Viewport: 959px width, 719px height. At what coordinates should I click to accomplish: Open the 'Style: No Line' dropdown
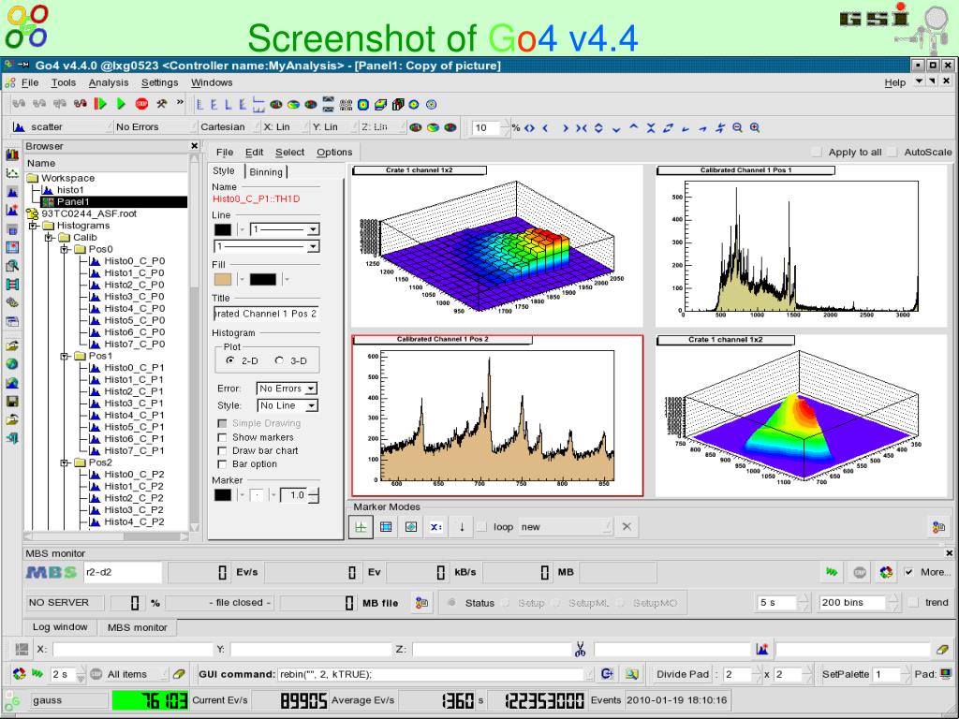(x=287, y=405)
